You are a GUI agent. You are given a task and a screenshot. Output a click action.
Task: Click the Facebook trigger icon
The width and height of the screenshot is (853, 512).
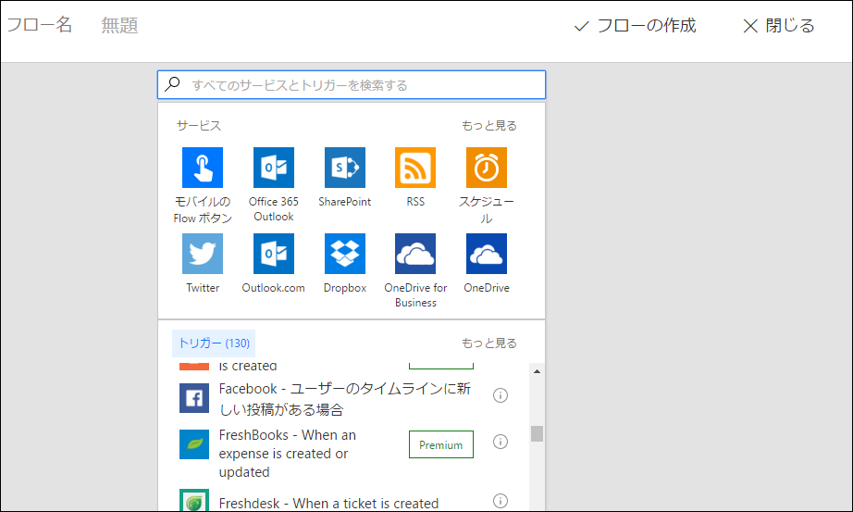(x=194, y=398)
